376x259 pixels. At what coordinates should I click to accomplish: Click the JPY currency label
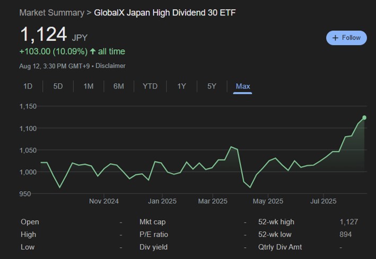[80, 38]
